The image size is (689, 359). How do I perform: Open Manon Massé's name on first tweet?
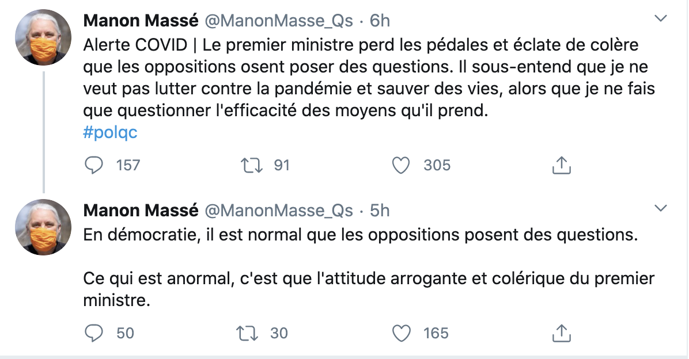[x=141, y=21]
